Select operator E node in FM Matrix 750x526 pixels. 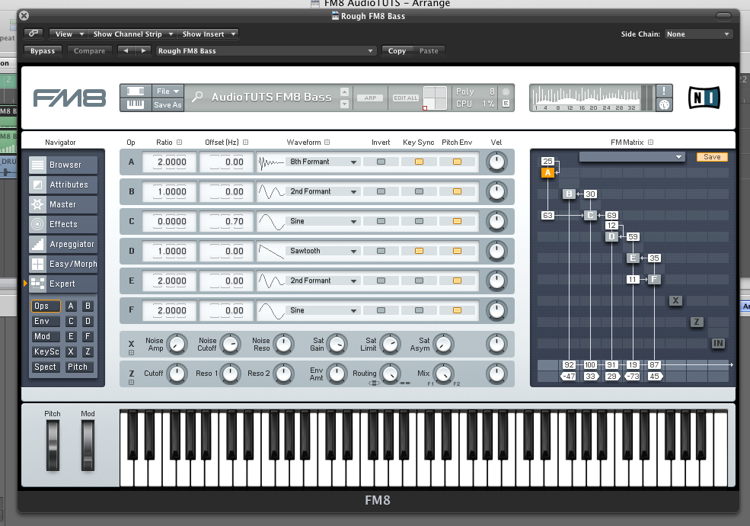point(633,258)
